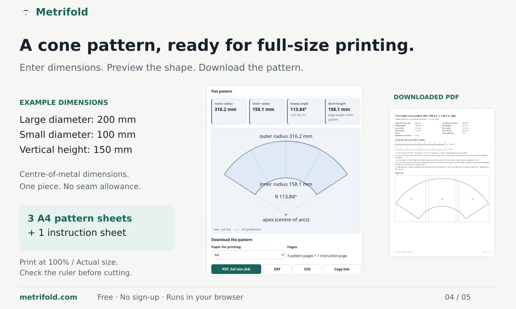Click the apex point in the preview

[286, 214]
